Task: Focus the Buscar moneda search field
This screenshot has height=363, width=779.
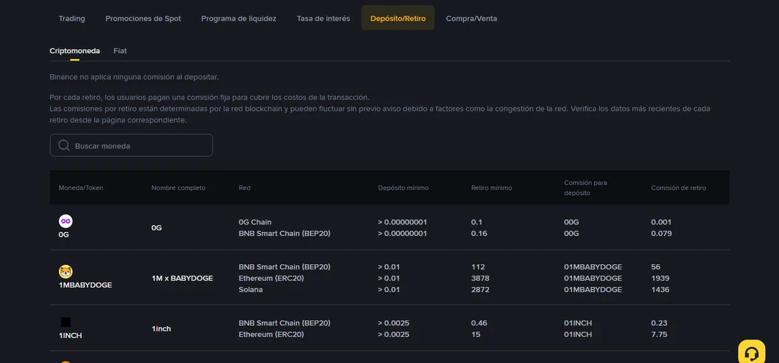Action: pyautogui.click(x=131, y=145)
